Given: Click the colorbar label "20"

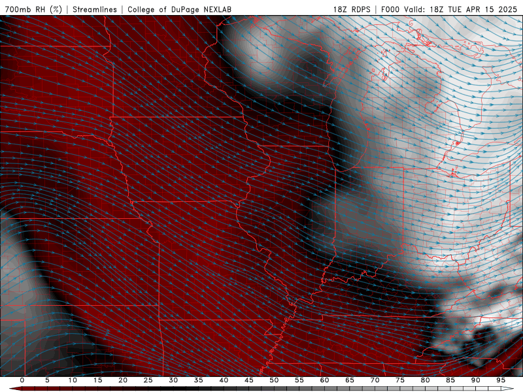Looking at the screenshot, I should click(x=123, y=380).
